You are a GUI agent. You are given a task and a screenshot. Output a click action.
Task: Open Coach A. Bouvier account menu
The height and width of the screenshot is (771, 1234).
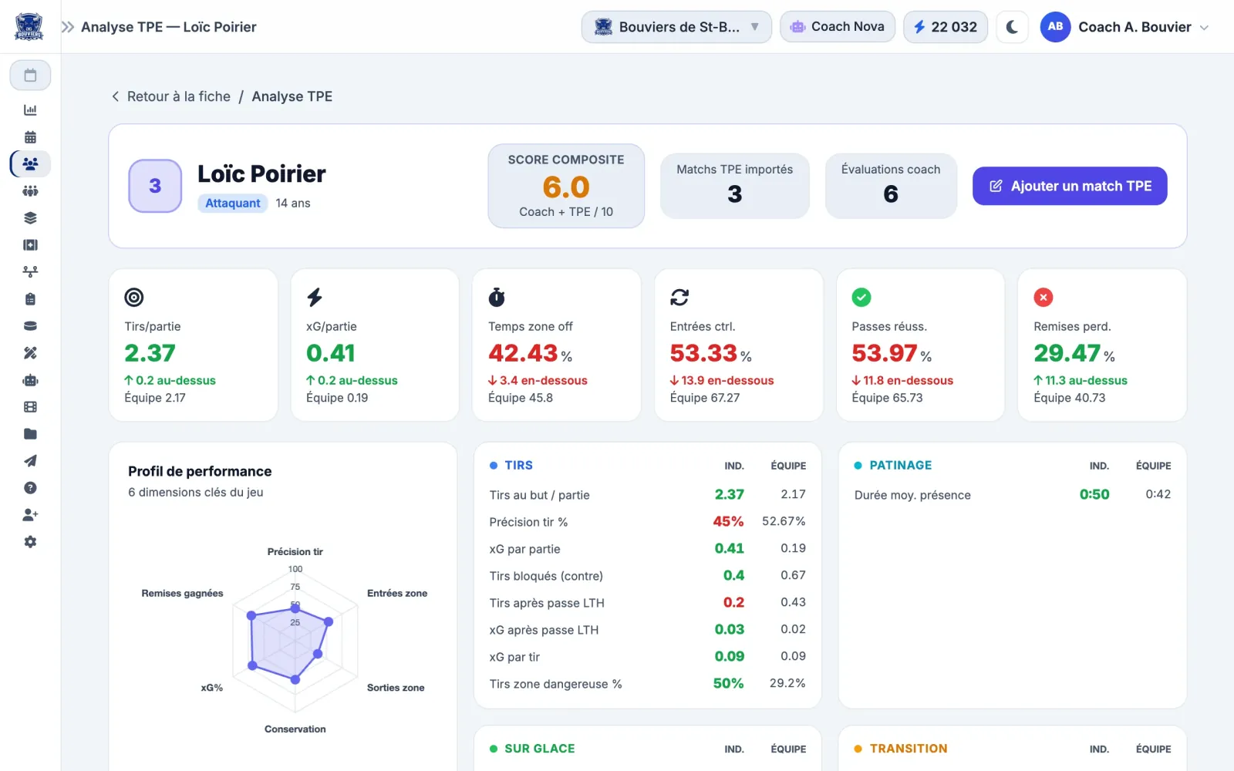[x=1124, y=27]
